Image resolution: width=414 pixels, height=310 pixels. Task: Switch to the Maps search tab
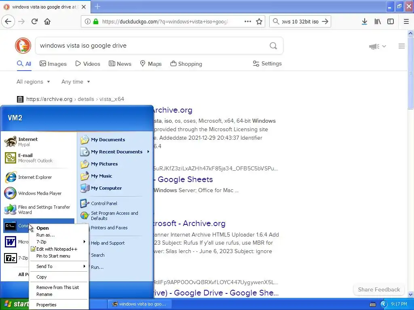coord(151,64)
